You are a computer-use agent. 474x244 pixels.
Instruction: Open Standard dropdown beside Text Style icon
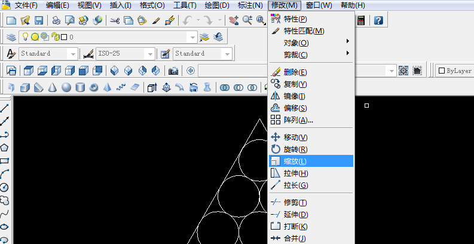(x=73, y=54)
